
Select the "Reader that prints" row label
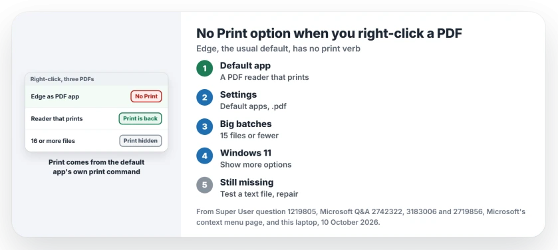click(57, 119)
